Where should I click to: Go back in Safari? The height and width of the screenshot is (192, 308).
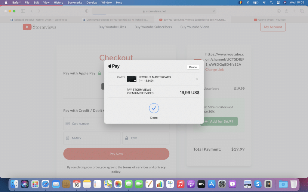[x=31, y=11]
